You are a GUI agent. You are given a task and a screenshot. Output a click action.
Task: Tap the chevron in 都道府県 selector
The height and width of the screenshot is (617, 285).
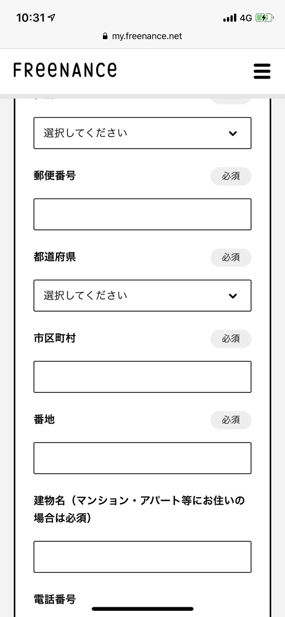click(x=233, y=296)
